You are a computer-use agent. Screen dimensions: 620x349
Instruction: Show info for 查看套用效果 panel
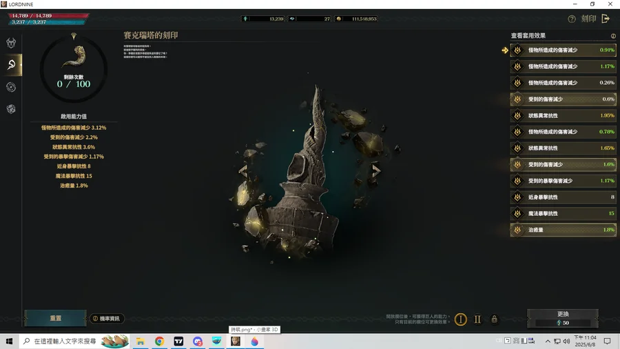613,36
